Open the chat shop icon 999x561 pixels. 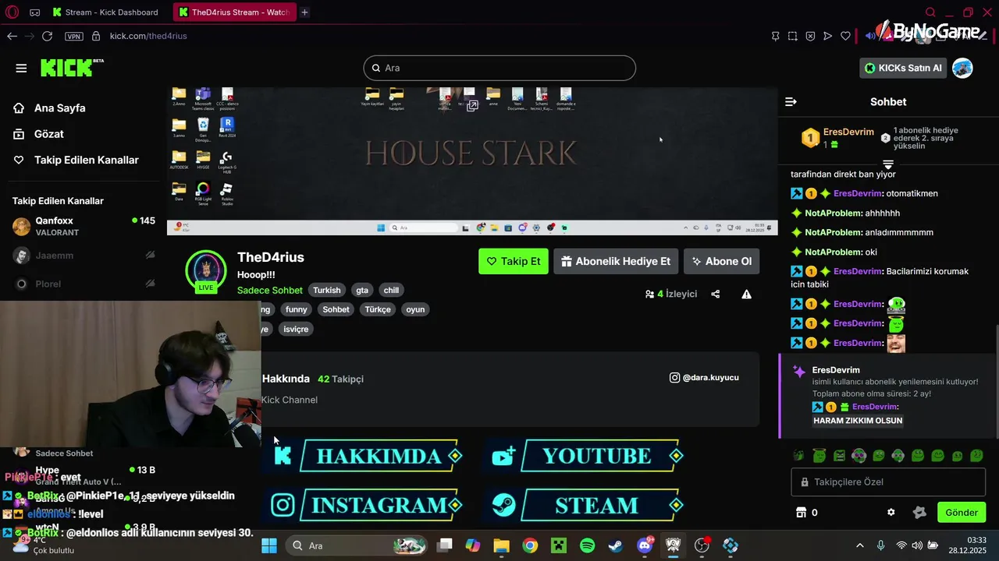pos(800,513)
